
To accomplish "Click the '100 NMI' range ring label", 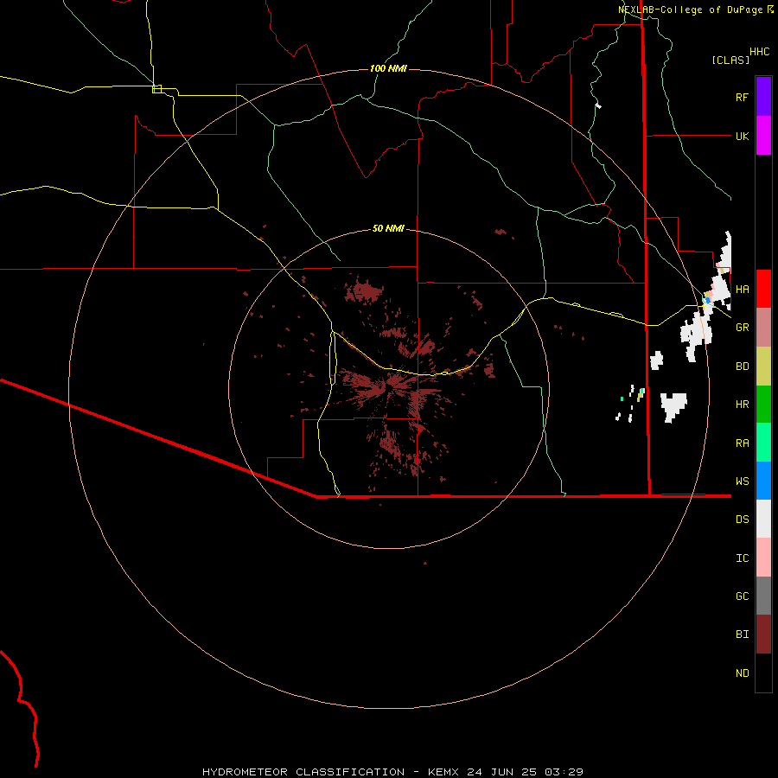I will pos(388,68).
